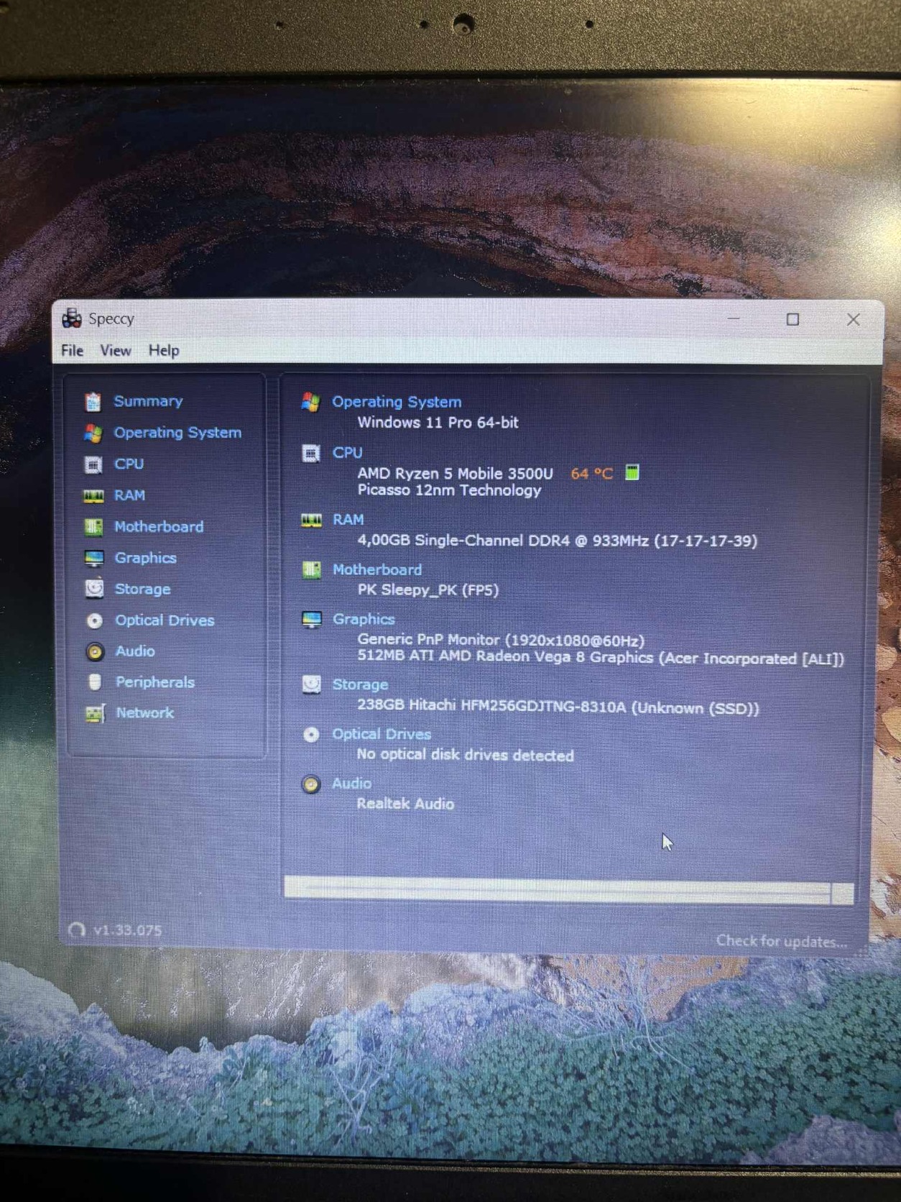
Task: Click the No optical disk drives detected text
Action: point(465,755)
